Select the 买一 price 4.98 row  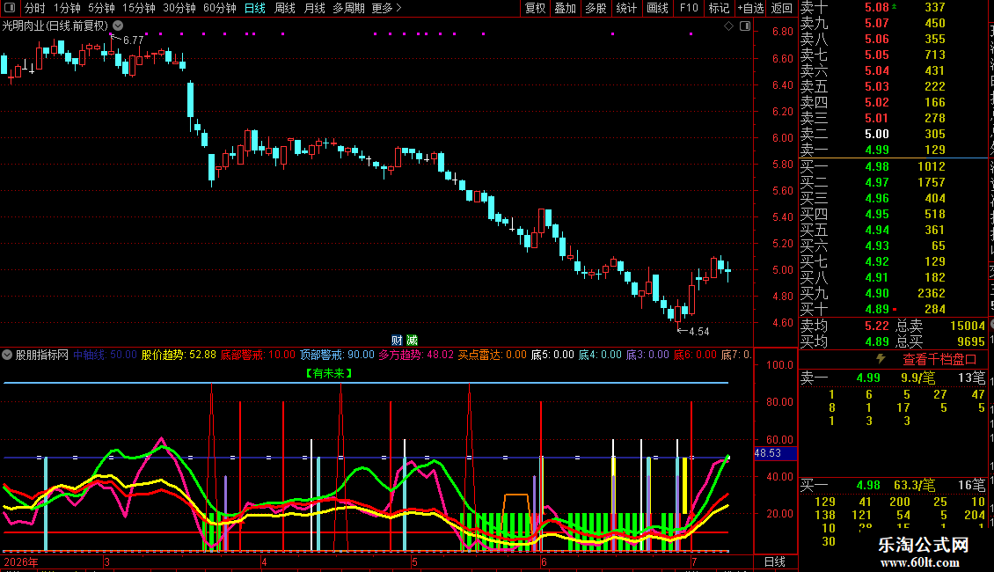point(893,166)
